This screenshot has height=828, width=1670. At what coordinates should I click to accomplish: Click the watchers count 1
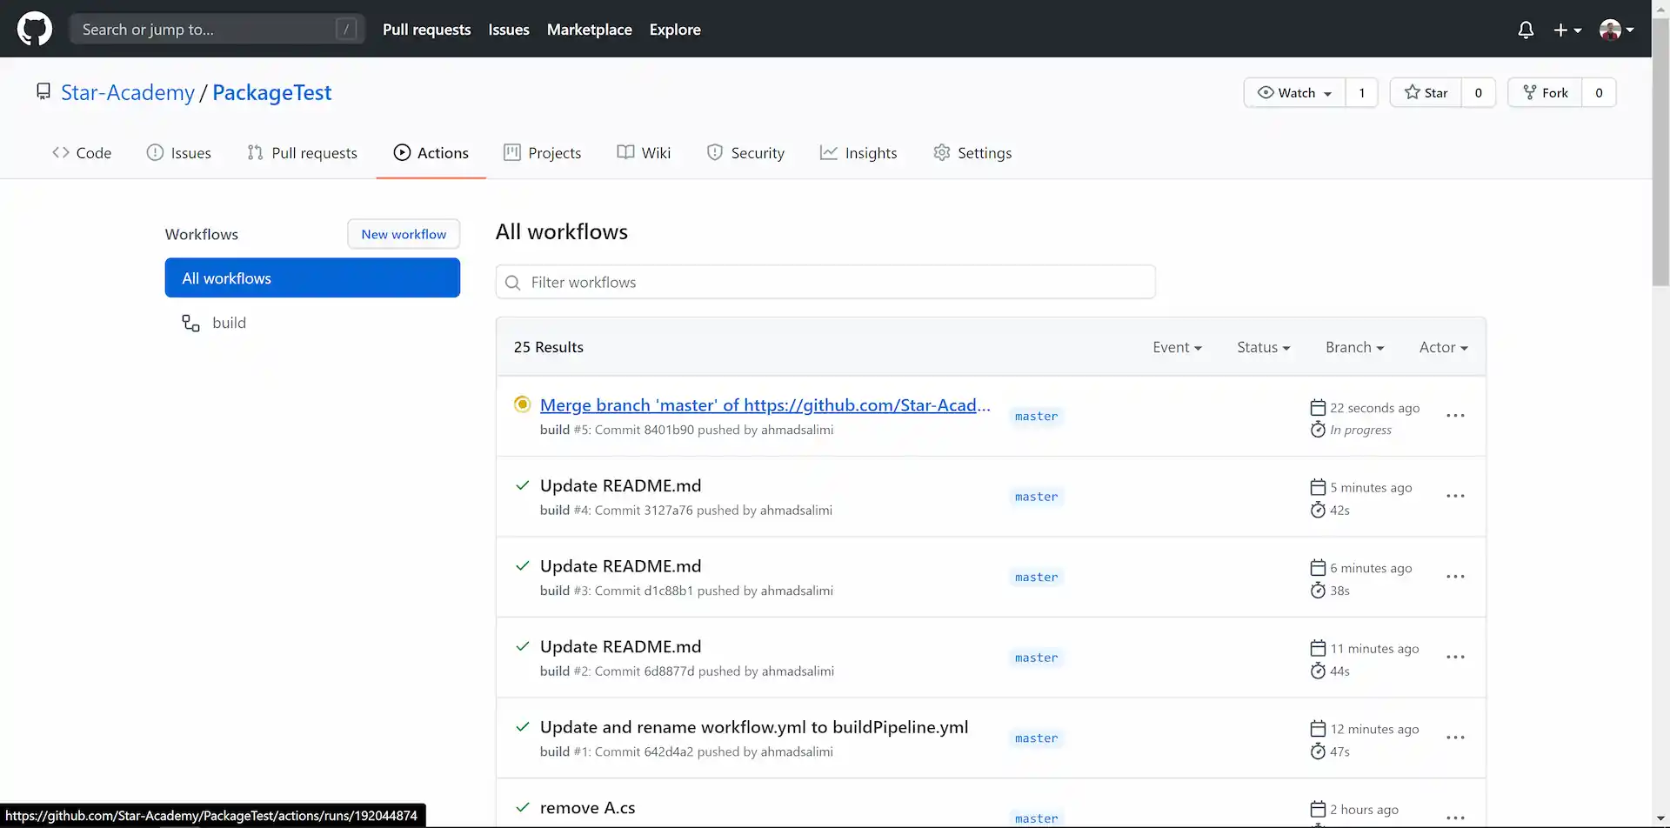pyautogui.click(x=1361, y=92)
